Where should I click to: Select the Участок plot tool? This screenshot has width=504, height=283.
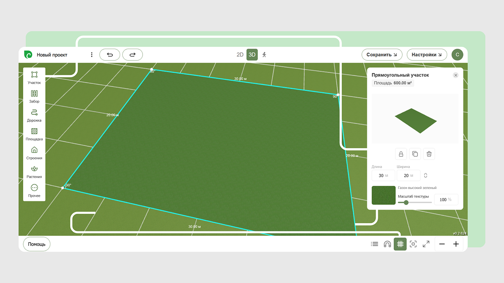pos(34,77)
